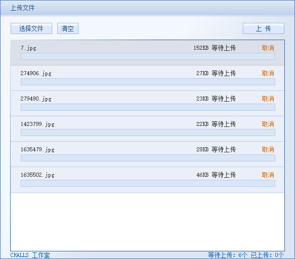Start uploading with the 上传 button
The height and width of the screenshot is (259, 295).
click(264, 28)
